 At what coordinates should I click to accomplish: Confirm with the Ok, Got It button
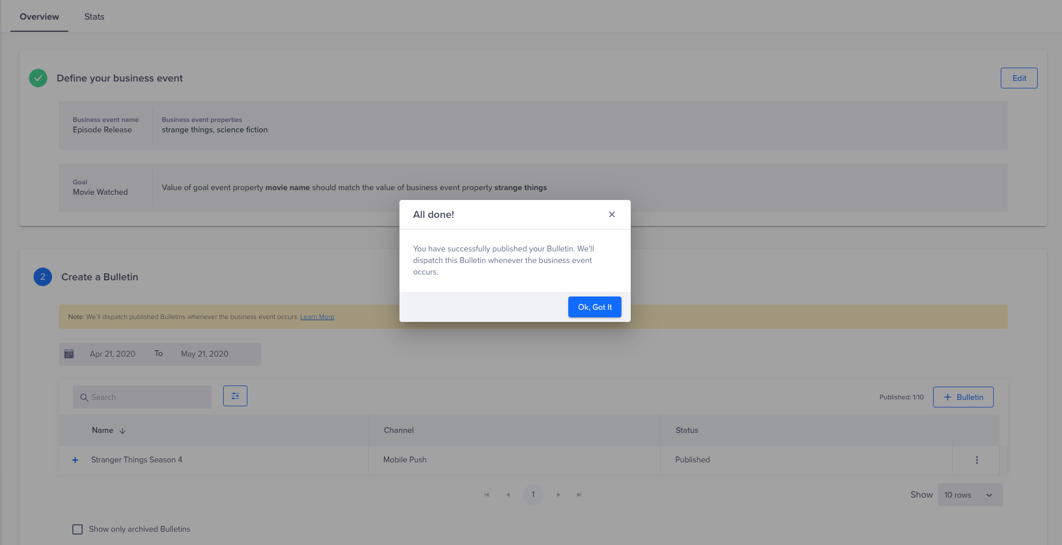595,307
